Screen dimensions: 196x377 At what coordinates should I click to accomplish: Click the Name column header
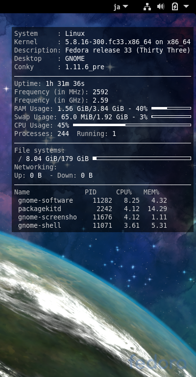coord(22,192)
